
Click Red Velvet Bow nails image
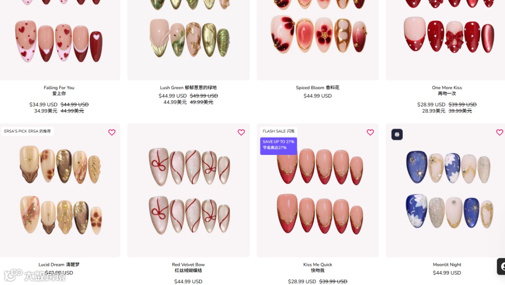point(188,190)
